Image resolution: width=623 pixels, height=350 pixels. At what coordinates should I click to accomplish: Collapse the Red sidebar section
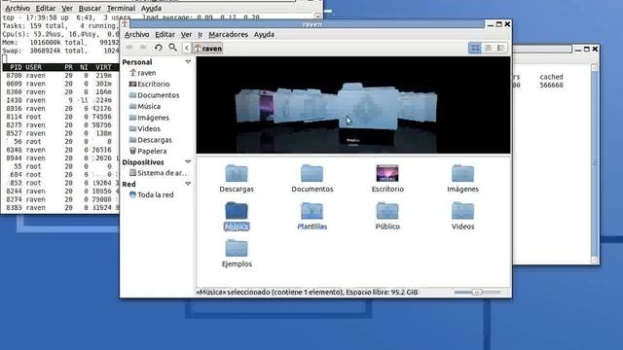click(x=188, y=184)
